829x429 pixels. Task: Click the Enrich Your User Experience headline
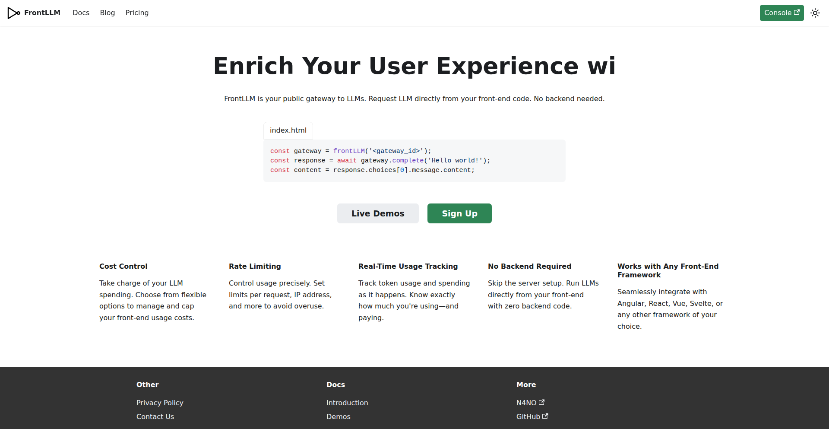(414, 66)
